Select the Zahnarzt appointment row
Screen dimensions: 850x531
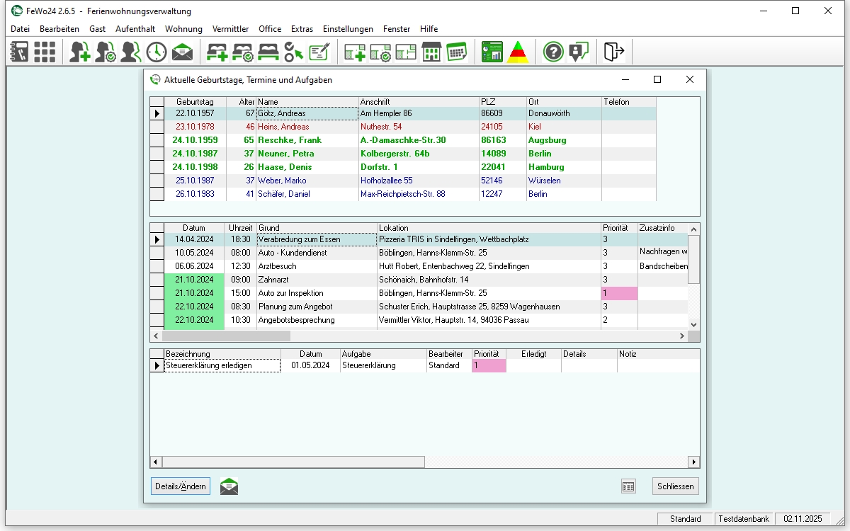point(317,280)
